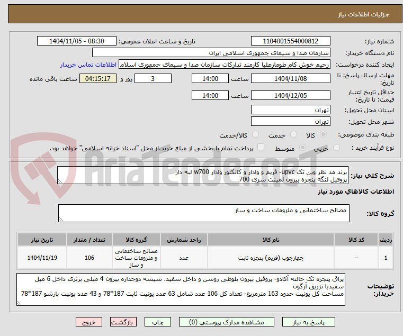Select the متوسط purchase type radio

coord(302,148)
